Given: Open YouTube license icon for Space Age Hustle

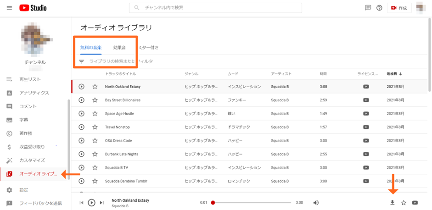Looking at the screenshot, I should (366, 113).
